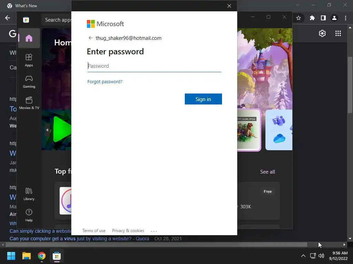Open Apps section in Microsoft Store
Viewport: 353px width, 264px height.
(29, 60)
